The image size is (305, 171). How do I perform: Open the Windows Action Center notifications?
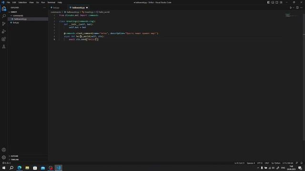300,168
